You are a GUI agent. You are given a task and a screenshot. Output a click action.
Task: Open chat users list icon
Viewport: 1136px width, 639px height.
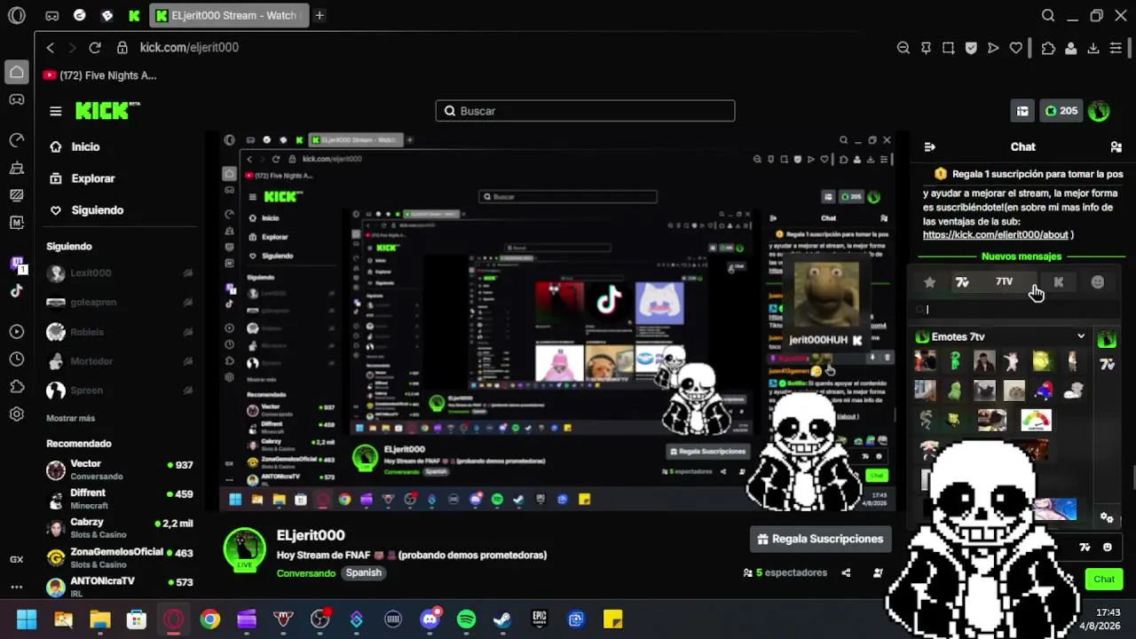[1116, 147]
